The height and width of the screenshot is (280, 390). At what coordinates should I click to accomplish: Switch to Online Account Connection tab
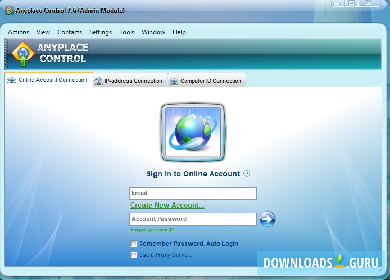click(x=49, y=80)
